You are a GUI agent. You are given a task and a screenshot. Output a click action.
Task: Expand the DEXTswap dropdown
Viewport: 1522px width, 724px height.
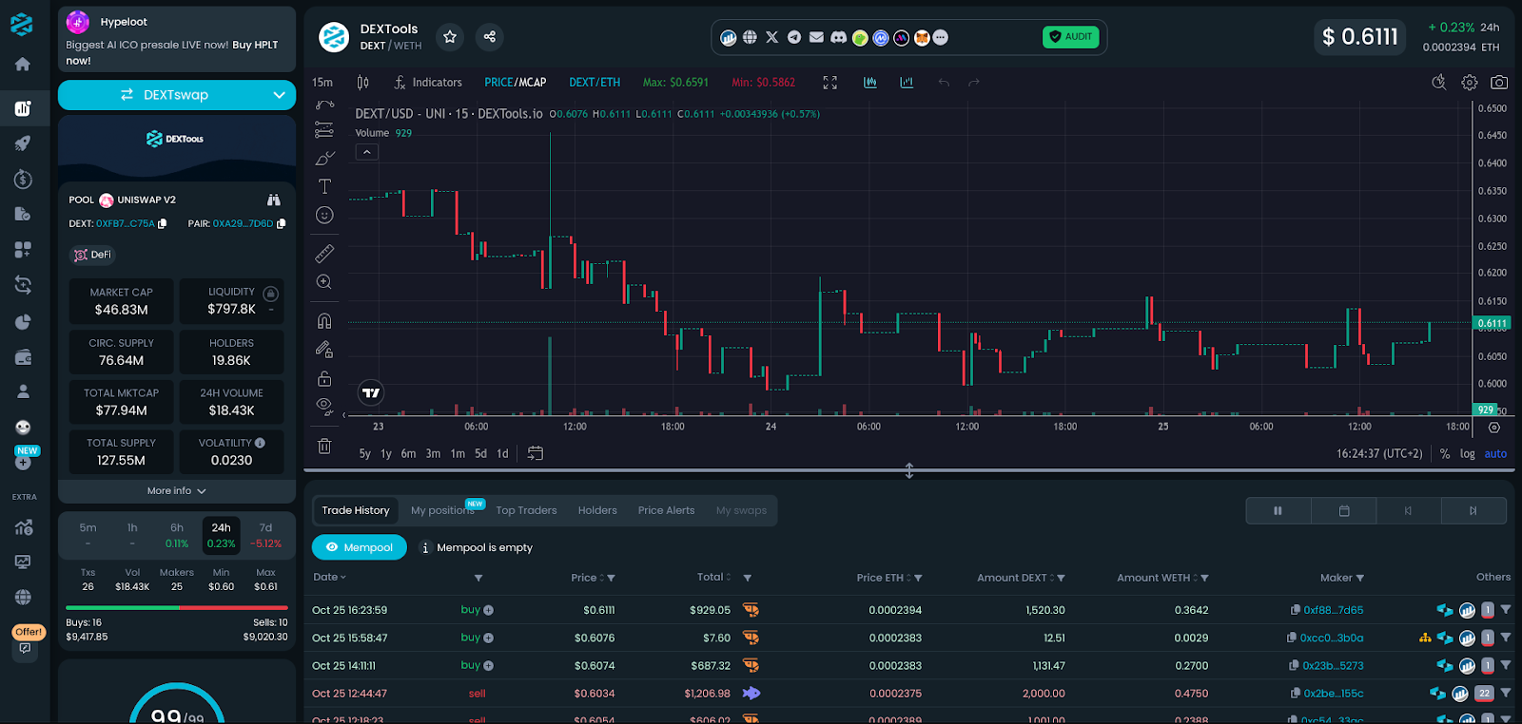tap(279, 95)
